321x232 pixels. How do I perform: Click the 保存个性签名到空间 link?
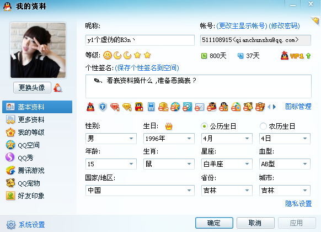[x=147, y=68]
